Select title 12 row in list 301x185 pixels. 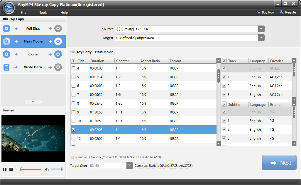[x=143, y=139]
